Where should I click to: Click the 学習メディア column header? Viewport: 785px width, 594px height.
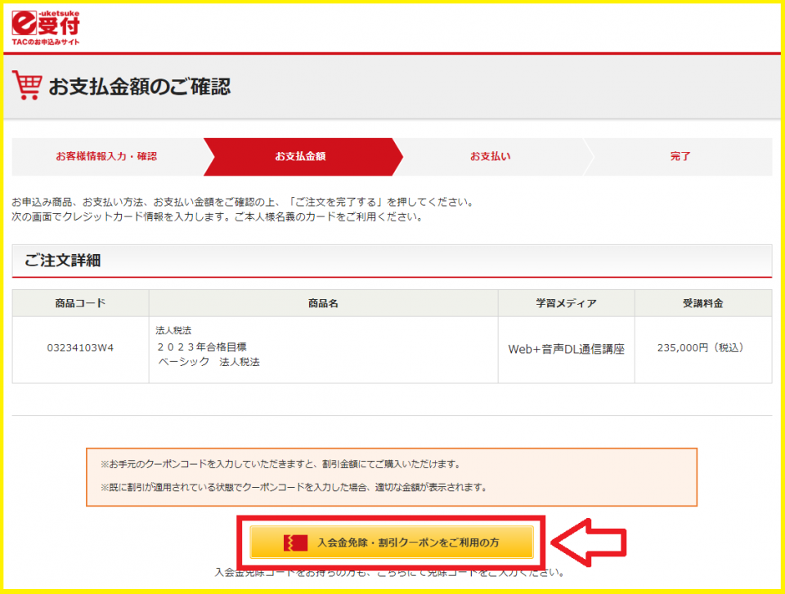click(x=566, y=303)
